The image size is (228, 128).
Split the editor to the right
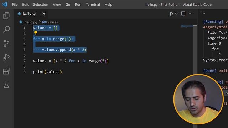[x=183, y=14]
